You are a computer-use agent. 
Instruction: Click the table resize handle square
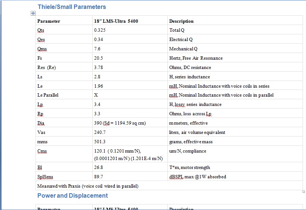304,192
